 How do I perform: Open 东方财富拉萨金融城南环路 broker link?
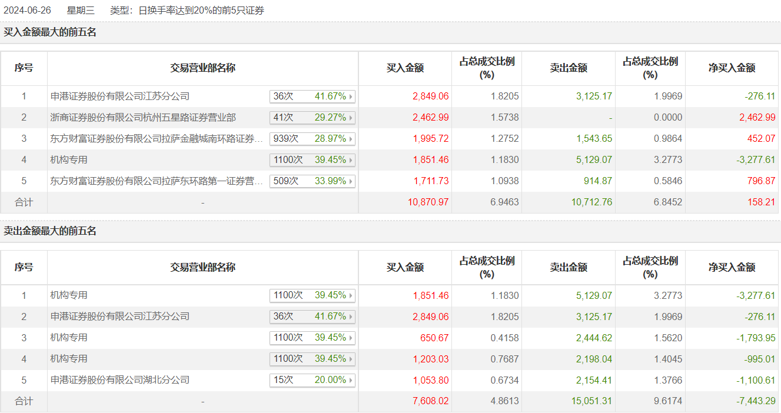(157, 139)
